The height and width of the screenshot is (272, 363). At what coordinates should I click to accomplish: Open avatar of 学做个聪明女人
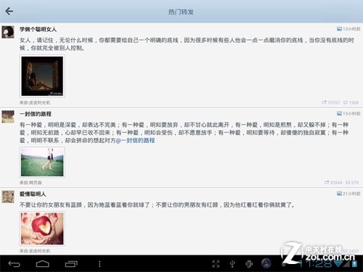(x=8, y=32)
